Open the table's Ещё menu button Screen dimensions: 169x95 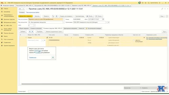(x=165, y=32)
